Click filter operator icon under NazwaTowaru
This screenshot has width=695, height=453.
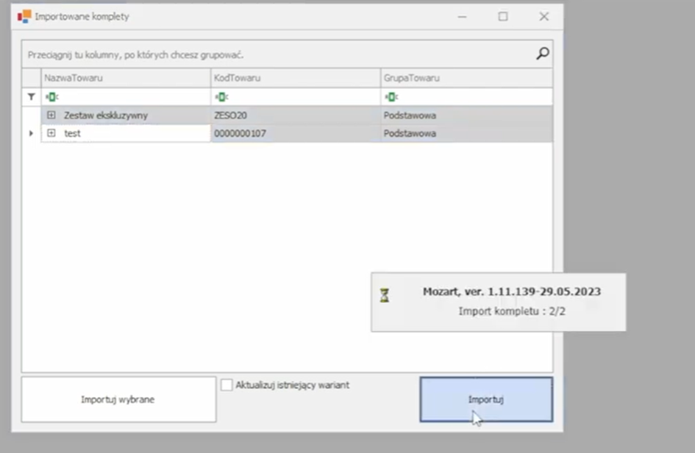pyautogui.click(x=51, y=96)
